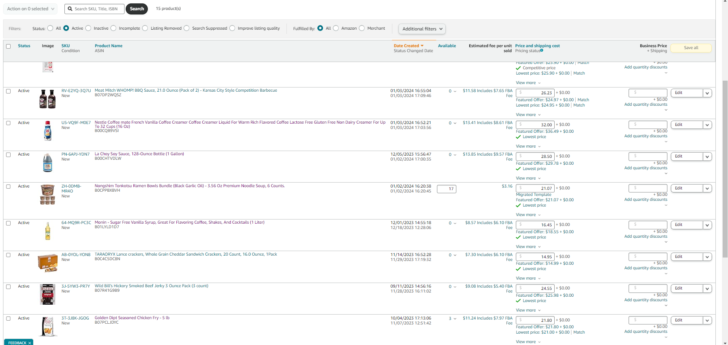Select the Listing Removed status filter

point(145,28)
